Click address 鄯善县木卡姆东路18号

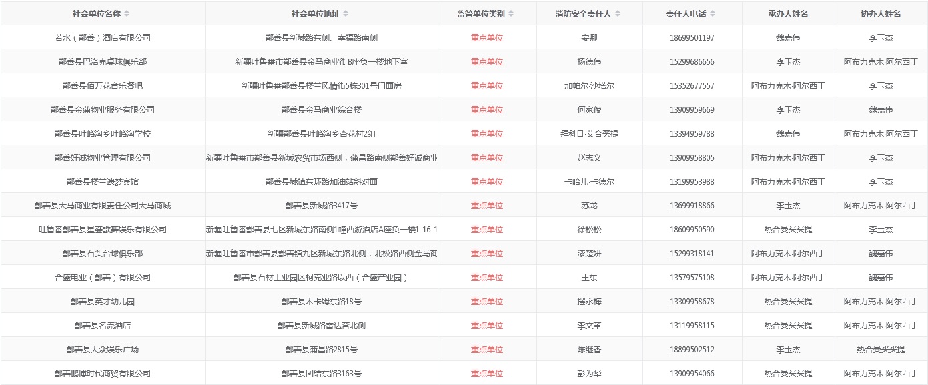tap(322, 302)
